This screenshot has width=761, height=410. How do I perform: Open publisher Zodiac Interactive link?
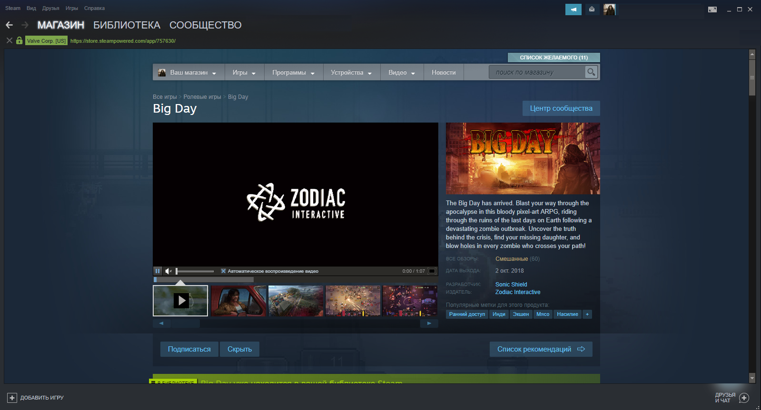(518, 292)
